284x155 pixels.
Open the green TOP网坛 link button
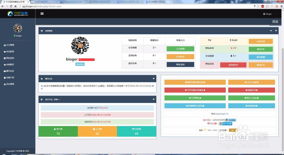[195, 98]
